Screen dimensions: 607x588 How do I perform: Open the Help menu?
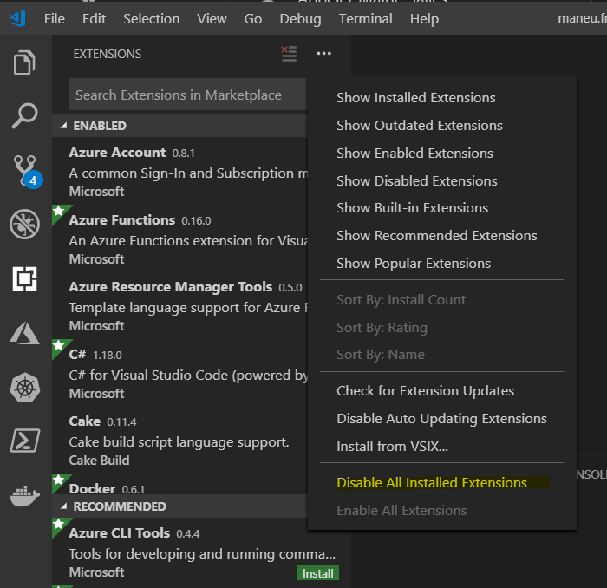pyautogui.click(x=424, y=18)
